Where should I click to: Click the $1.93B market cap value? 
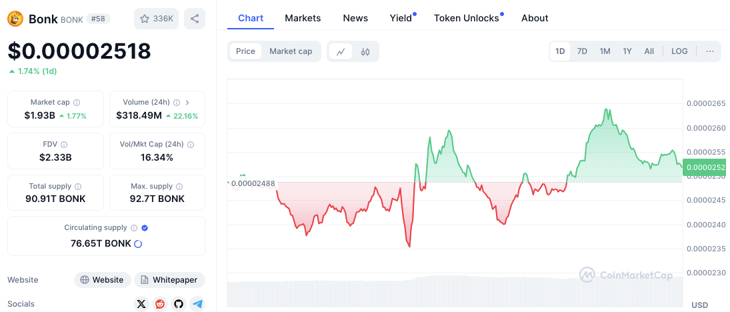(x=39, y=115)
